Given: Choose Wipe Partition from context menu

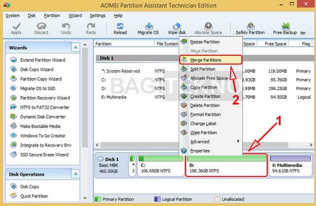Looking at the screenshot, I should [x=211, y=133].
